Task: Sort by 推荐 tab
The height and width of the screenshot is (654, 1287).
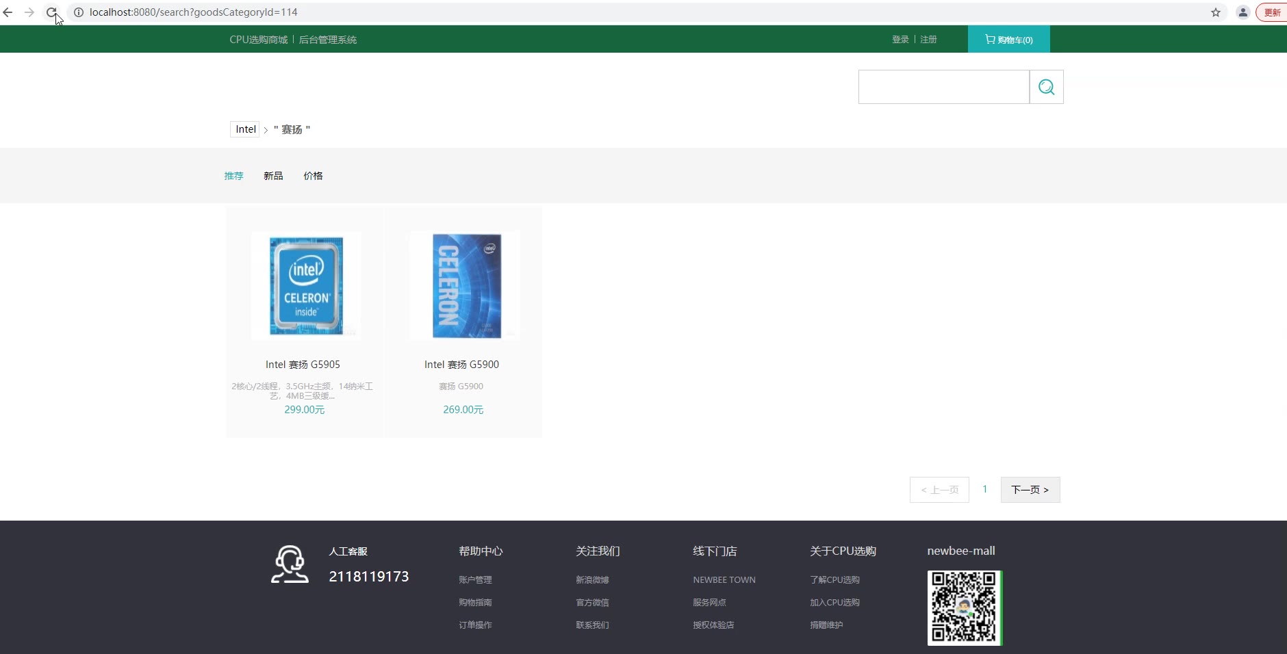Action: pyautogui.click(x=234, y=176)
